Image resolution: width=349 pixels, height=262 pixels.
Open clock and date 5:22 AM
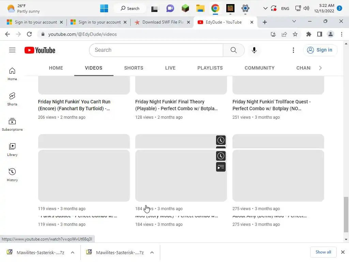(324, 8)
